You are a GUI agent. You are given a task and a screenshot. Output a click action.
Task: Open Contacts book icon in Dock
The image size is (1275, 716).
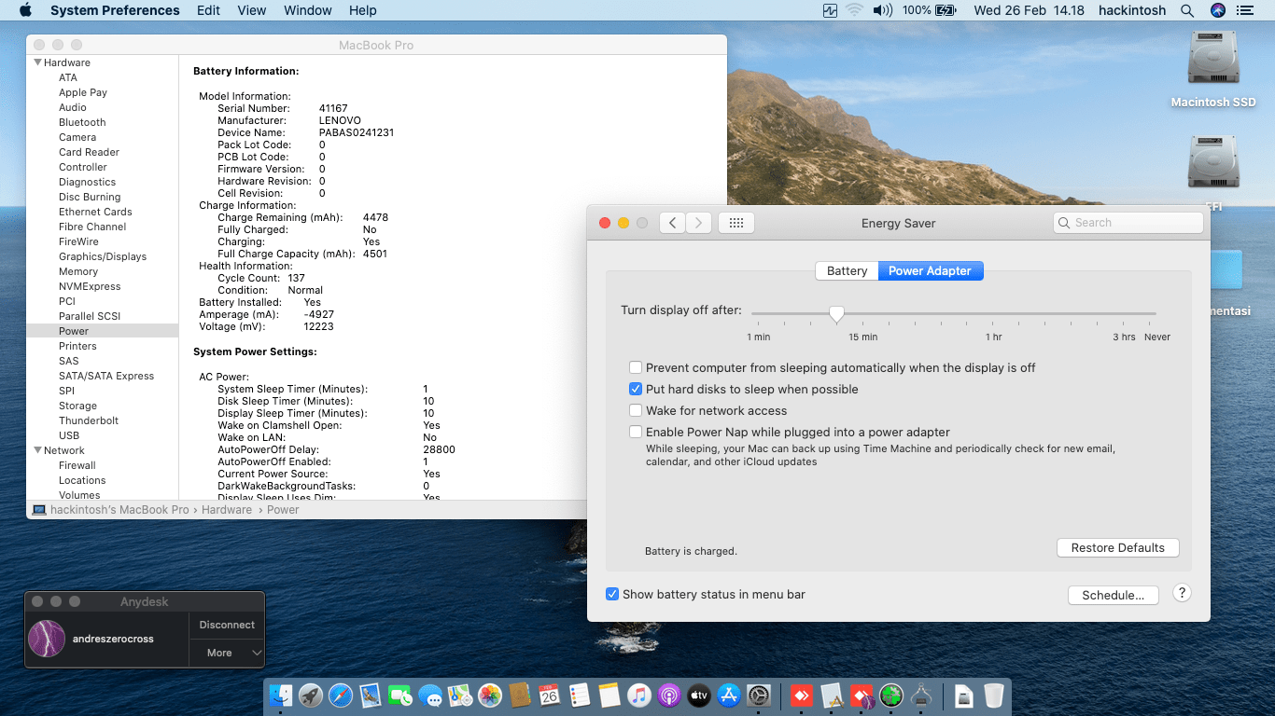(520, 695)
